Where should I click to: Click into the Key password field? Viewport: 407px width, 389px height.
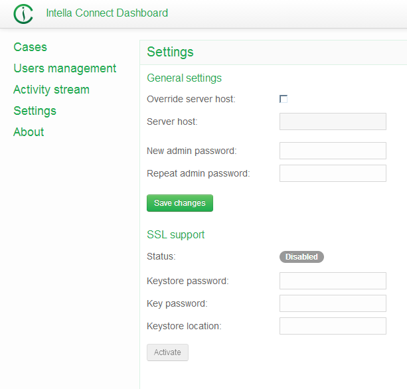pyautogui.click(x=333, y=303)
